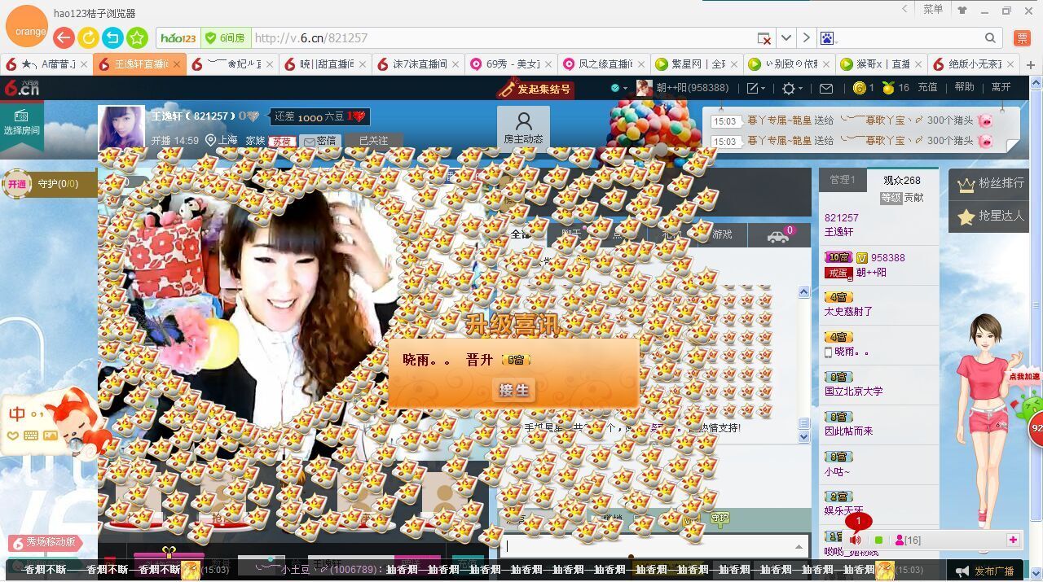Screen dimensions: 1043x582
Task: Click the host avatar thumbnail of 王逸轩
Action: (x=121, y=127)
